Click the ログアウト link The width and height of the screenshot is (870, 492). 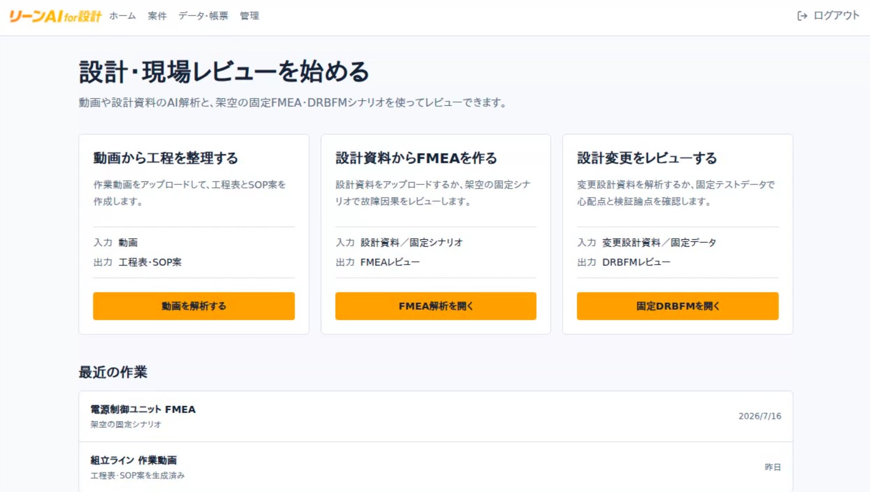(x=828, y=16)
